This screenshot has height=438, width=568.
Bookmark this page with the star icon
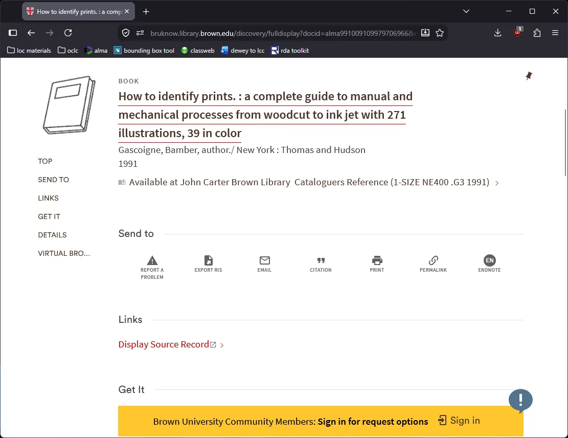coord(440,33)
